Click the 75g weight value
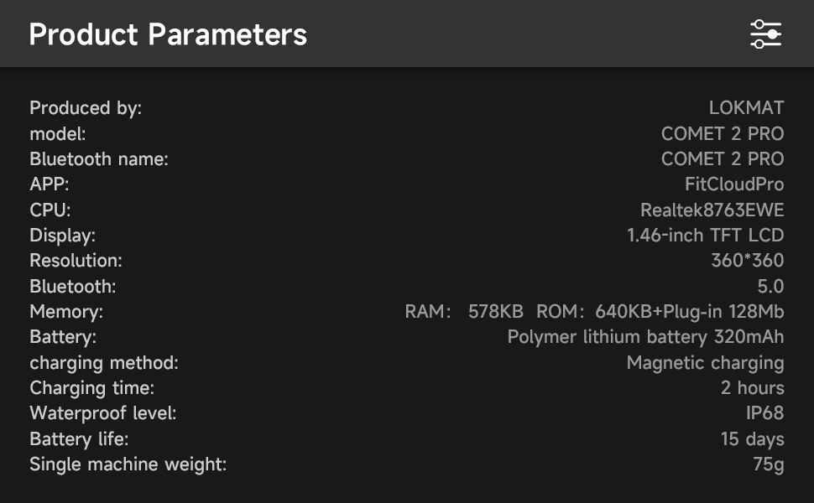The height and width of the screenshot is (503, 814). pyautogui.click(x=769, y=464)
